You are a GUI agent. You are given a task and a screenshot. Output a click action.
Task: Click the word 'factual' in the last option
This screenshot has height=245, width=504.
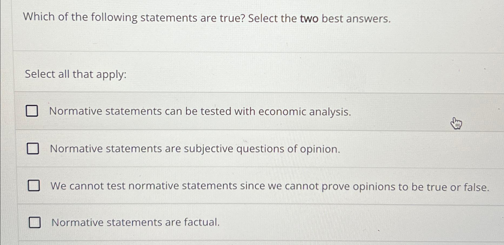tap(201, 222)
